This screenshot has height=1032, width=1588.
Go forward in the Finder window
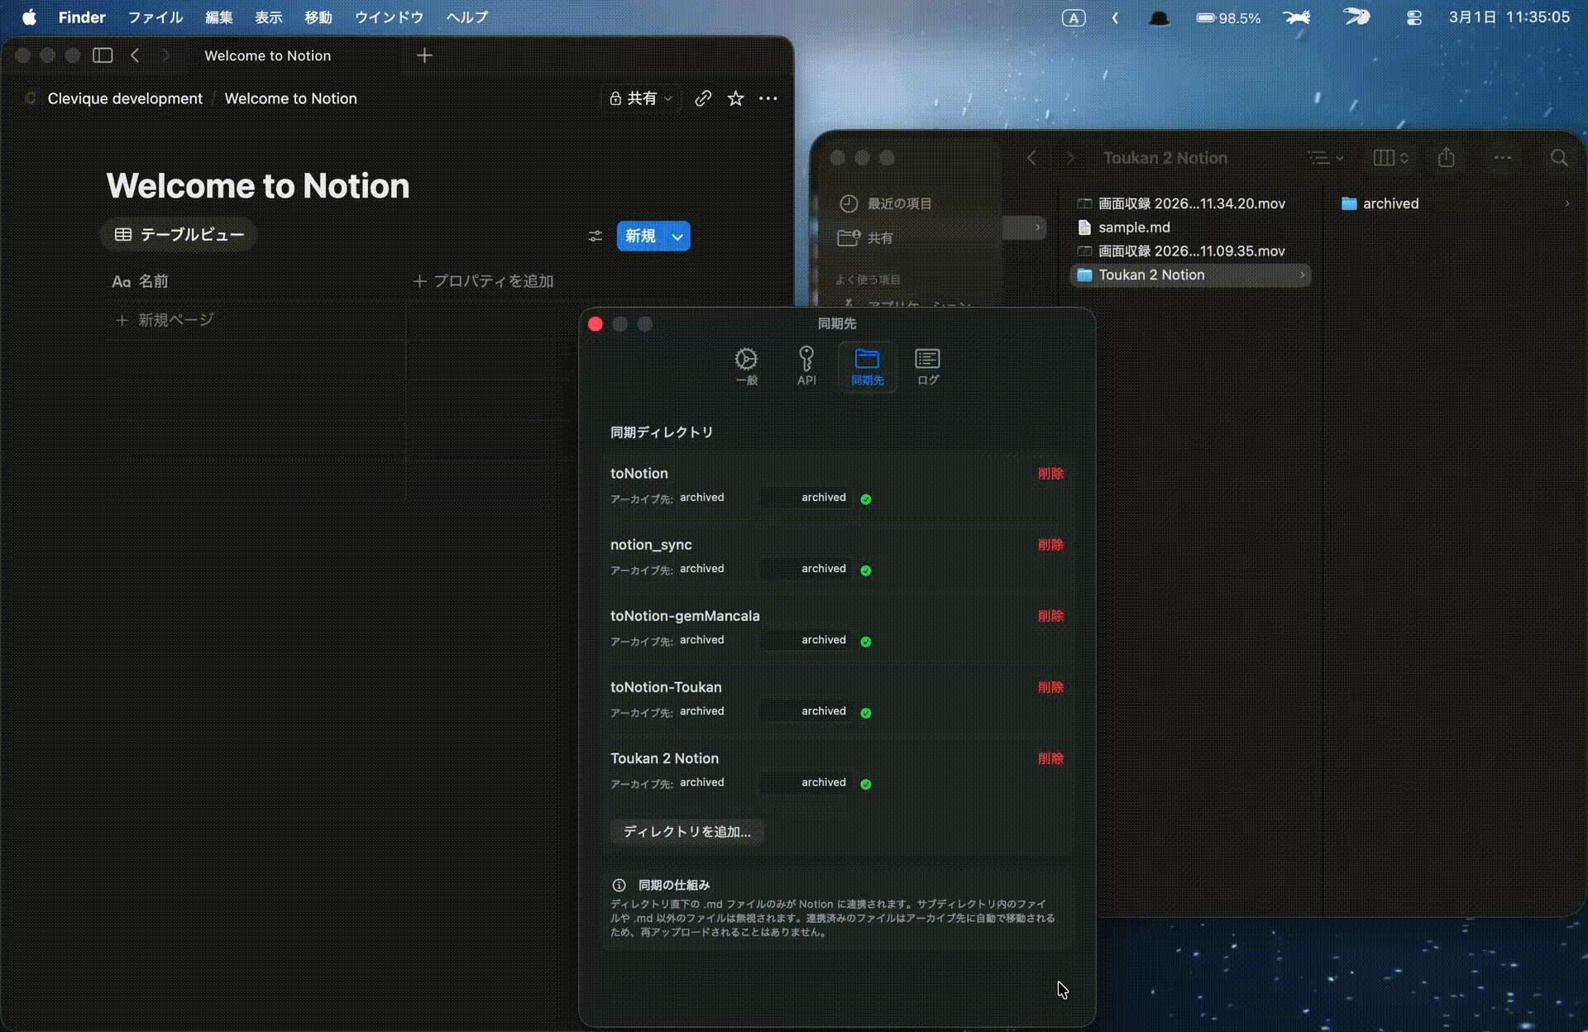[x=1070, y=158]
